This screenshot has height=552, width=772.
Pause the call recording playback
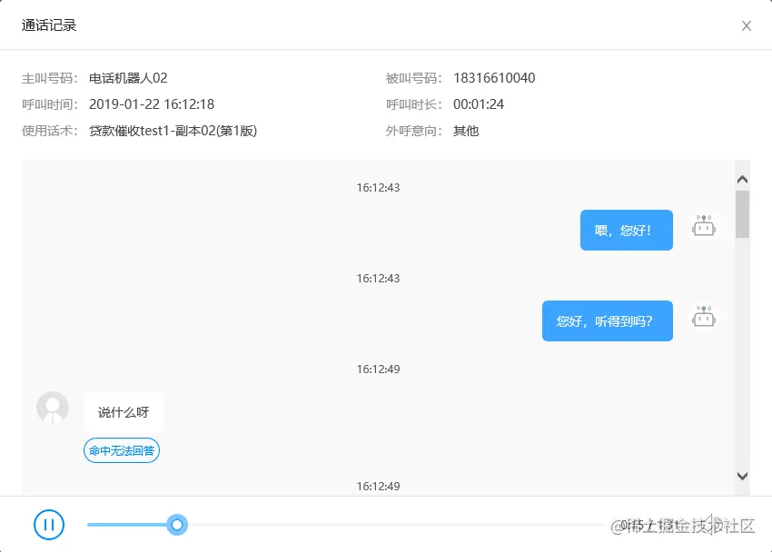coord(49,525)
